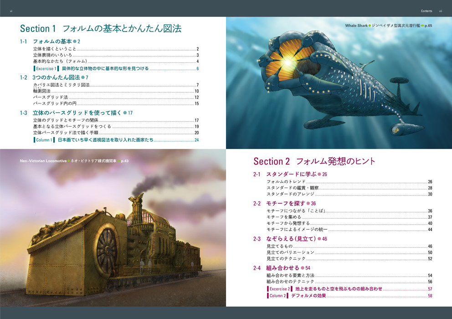Open 'Column 1' 日本画でいち早く entry
452x319 pixels.
[x=116, y=140]
